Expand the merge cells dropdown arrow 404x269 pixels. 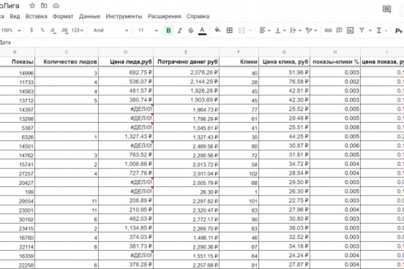tap(250, 31)
